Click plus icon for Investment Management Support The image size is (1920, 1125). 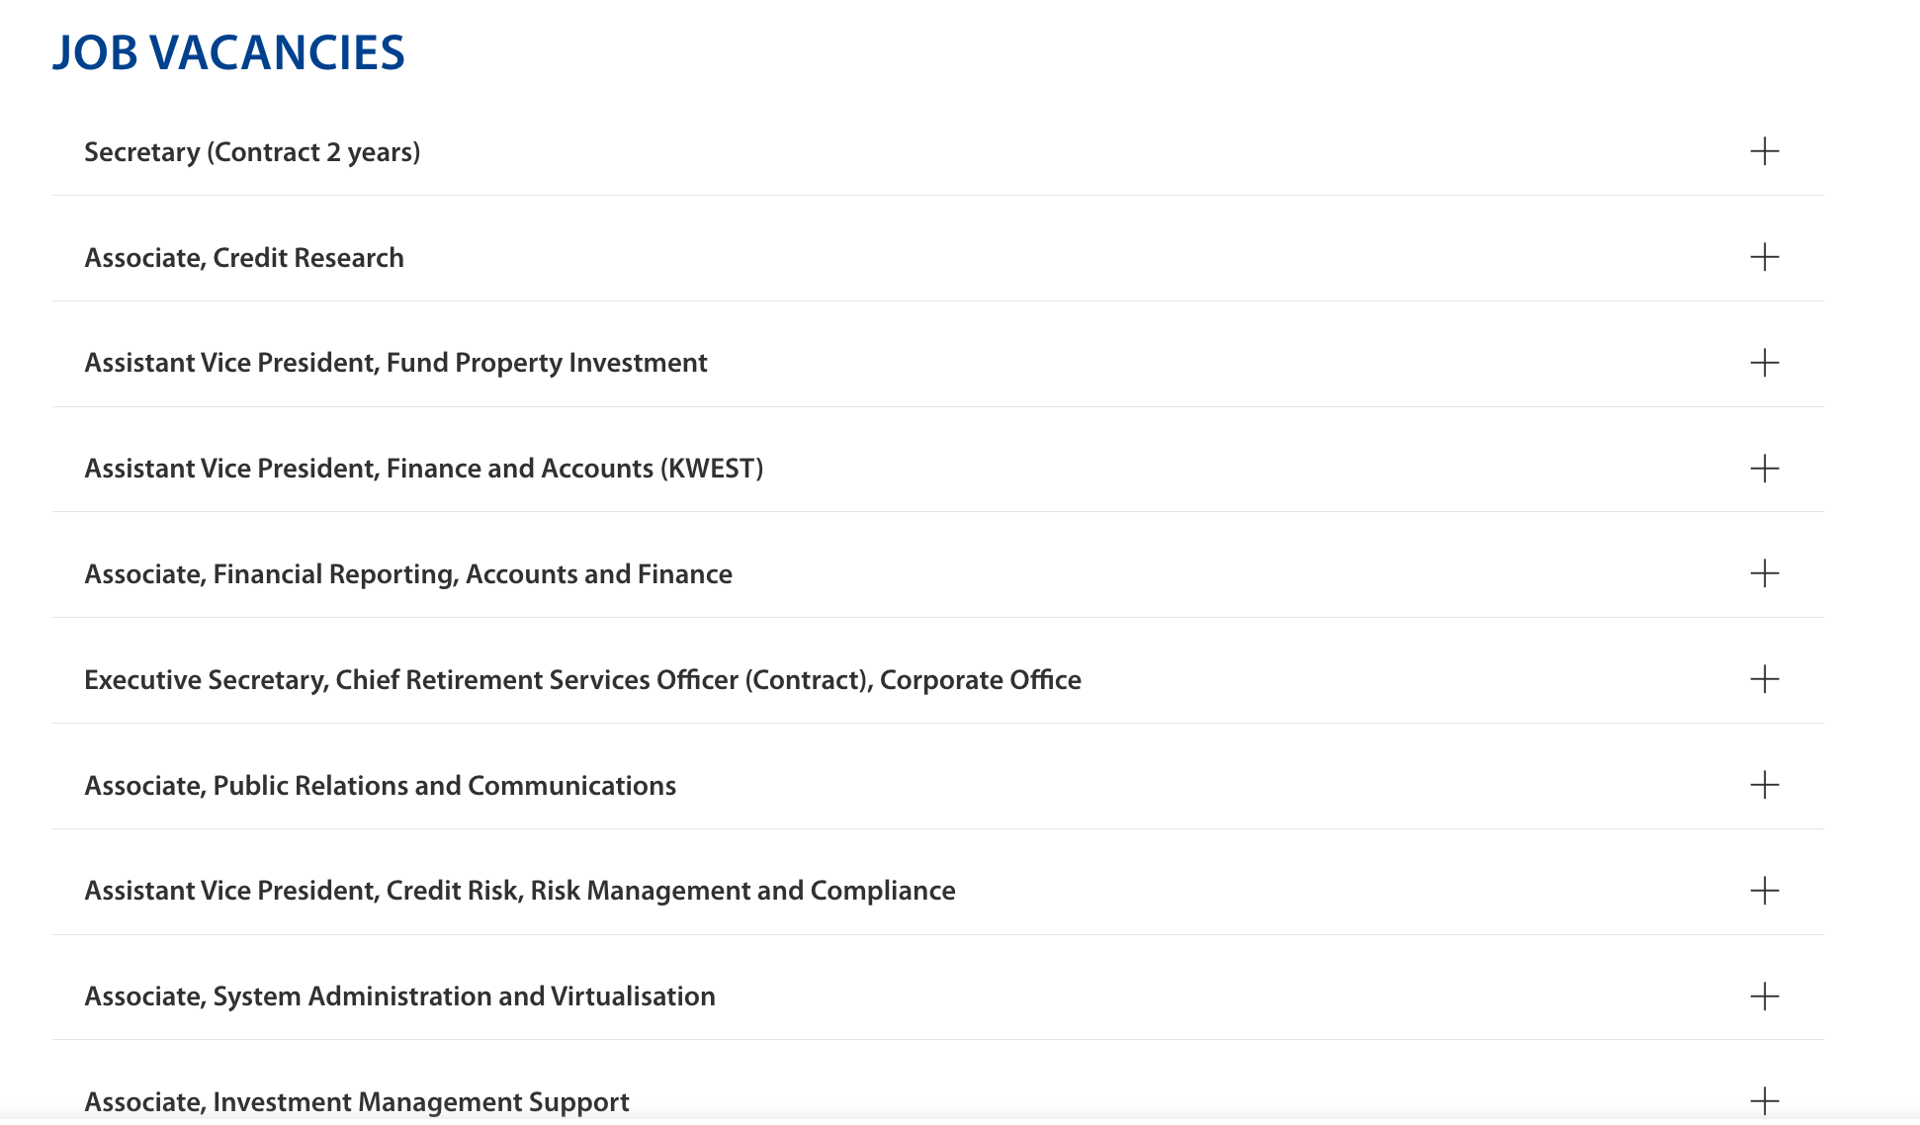(1764, 1101)
